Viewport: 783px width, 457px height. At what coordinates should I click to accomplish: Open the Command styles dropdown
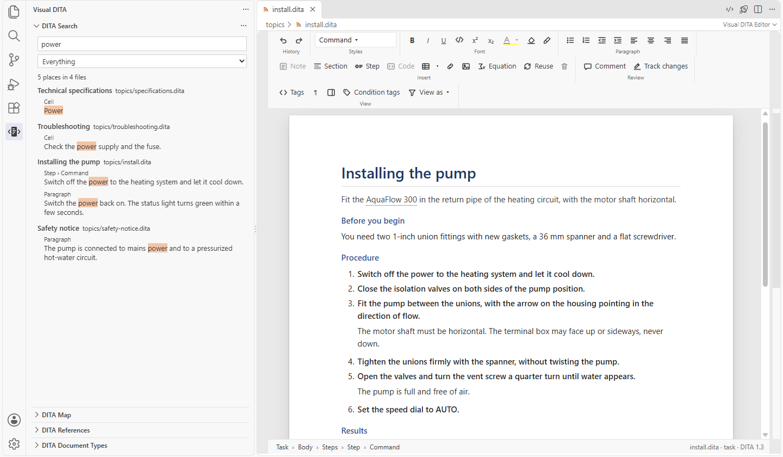tap(356, 40)
